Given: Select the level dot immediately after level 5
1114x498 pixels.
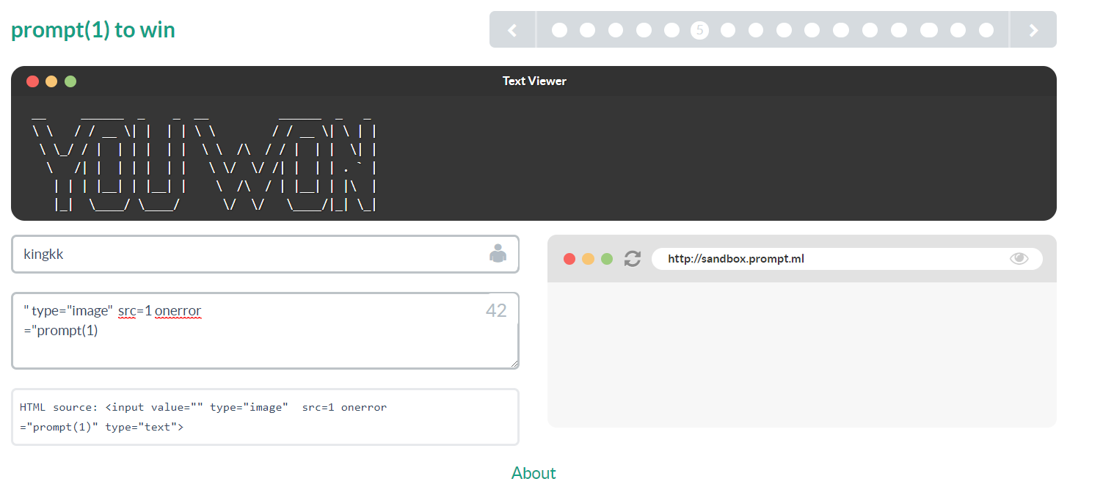Looking at the screenshot, I should [x=728, y=30].
